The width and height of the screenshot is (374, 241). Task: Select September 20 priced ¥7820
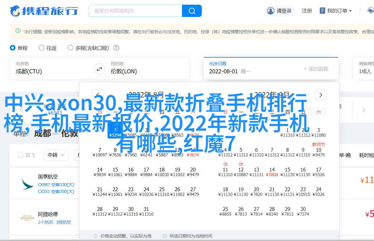(x=256, y=192)
